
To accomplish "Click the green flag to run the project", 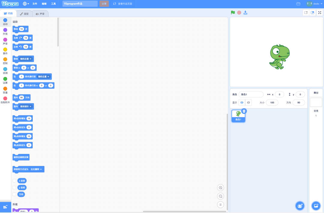I will 233,13.
